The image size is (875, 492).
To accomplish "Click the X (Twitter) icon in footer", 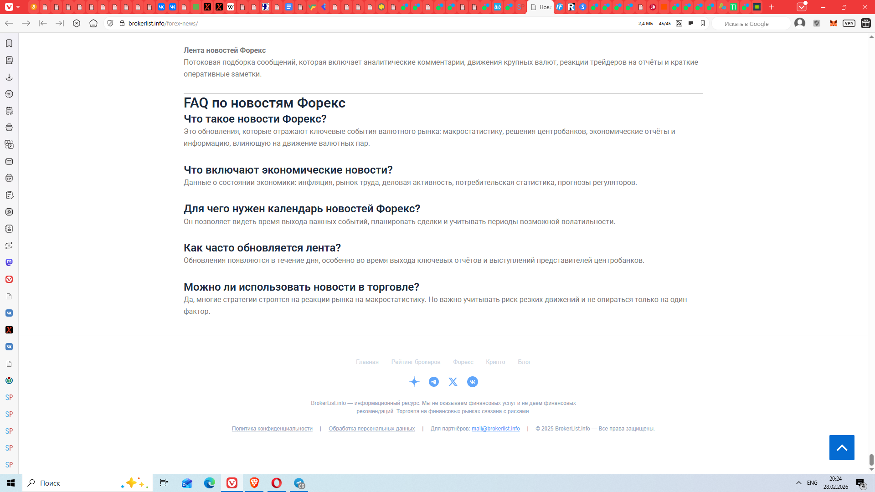I will point(453,382).
